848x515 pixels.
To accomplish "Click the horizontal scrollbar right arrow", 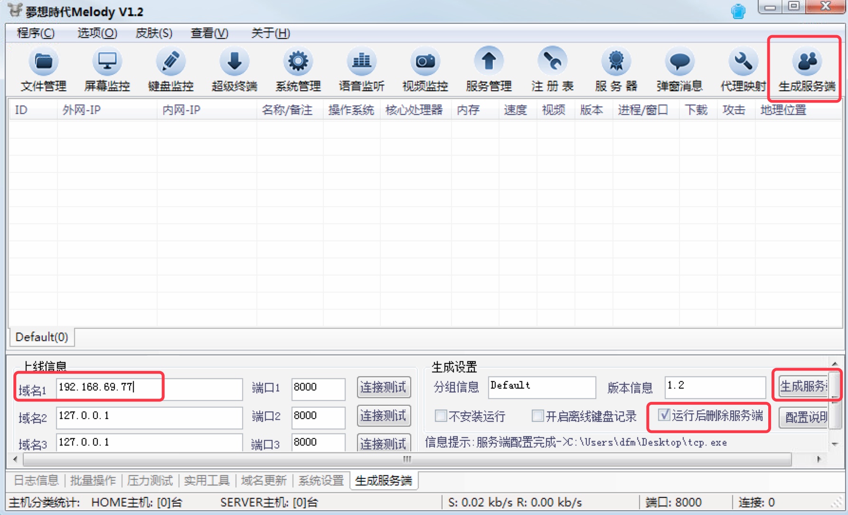I will point(819,459).
